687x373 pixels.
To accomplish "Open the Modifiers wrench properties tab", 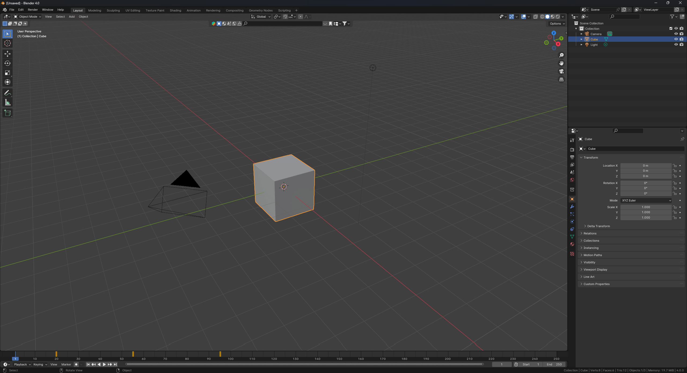I will click(572, 207).
